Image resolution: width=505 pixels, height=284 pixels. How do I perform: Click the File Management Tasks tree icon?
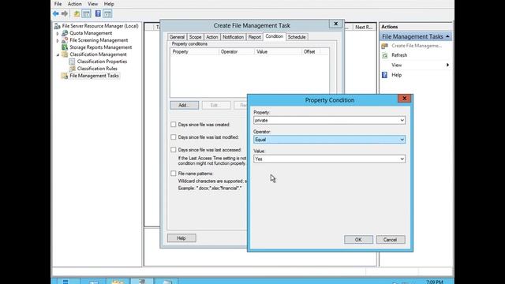(65, 76)
